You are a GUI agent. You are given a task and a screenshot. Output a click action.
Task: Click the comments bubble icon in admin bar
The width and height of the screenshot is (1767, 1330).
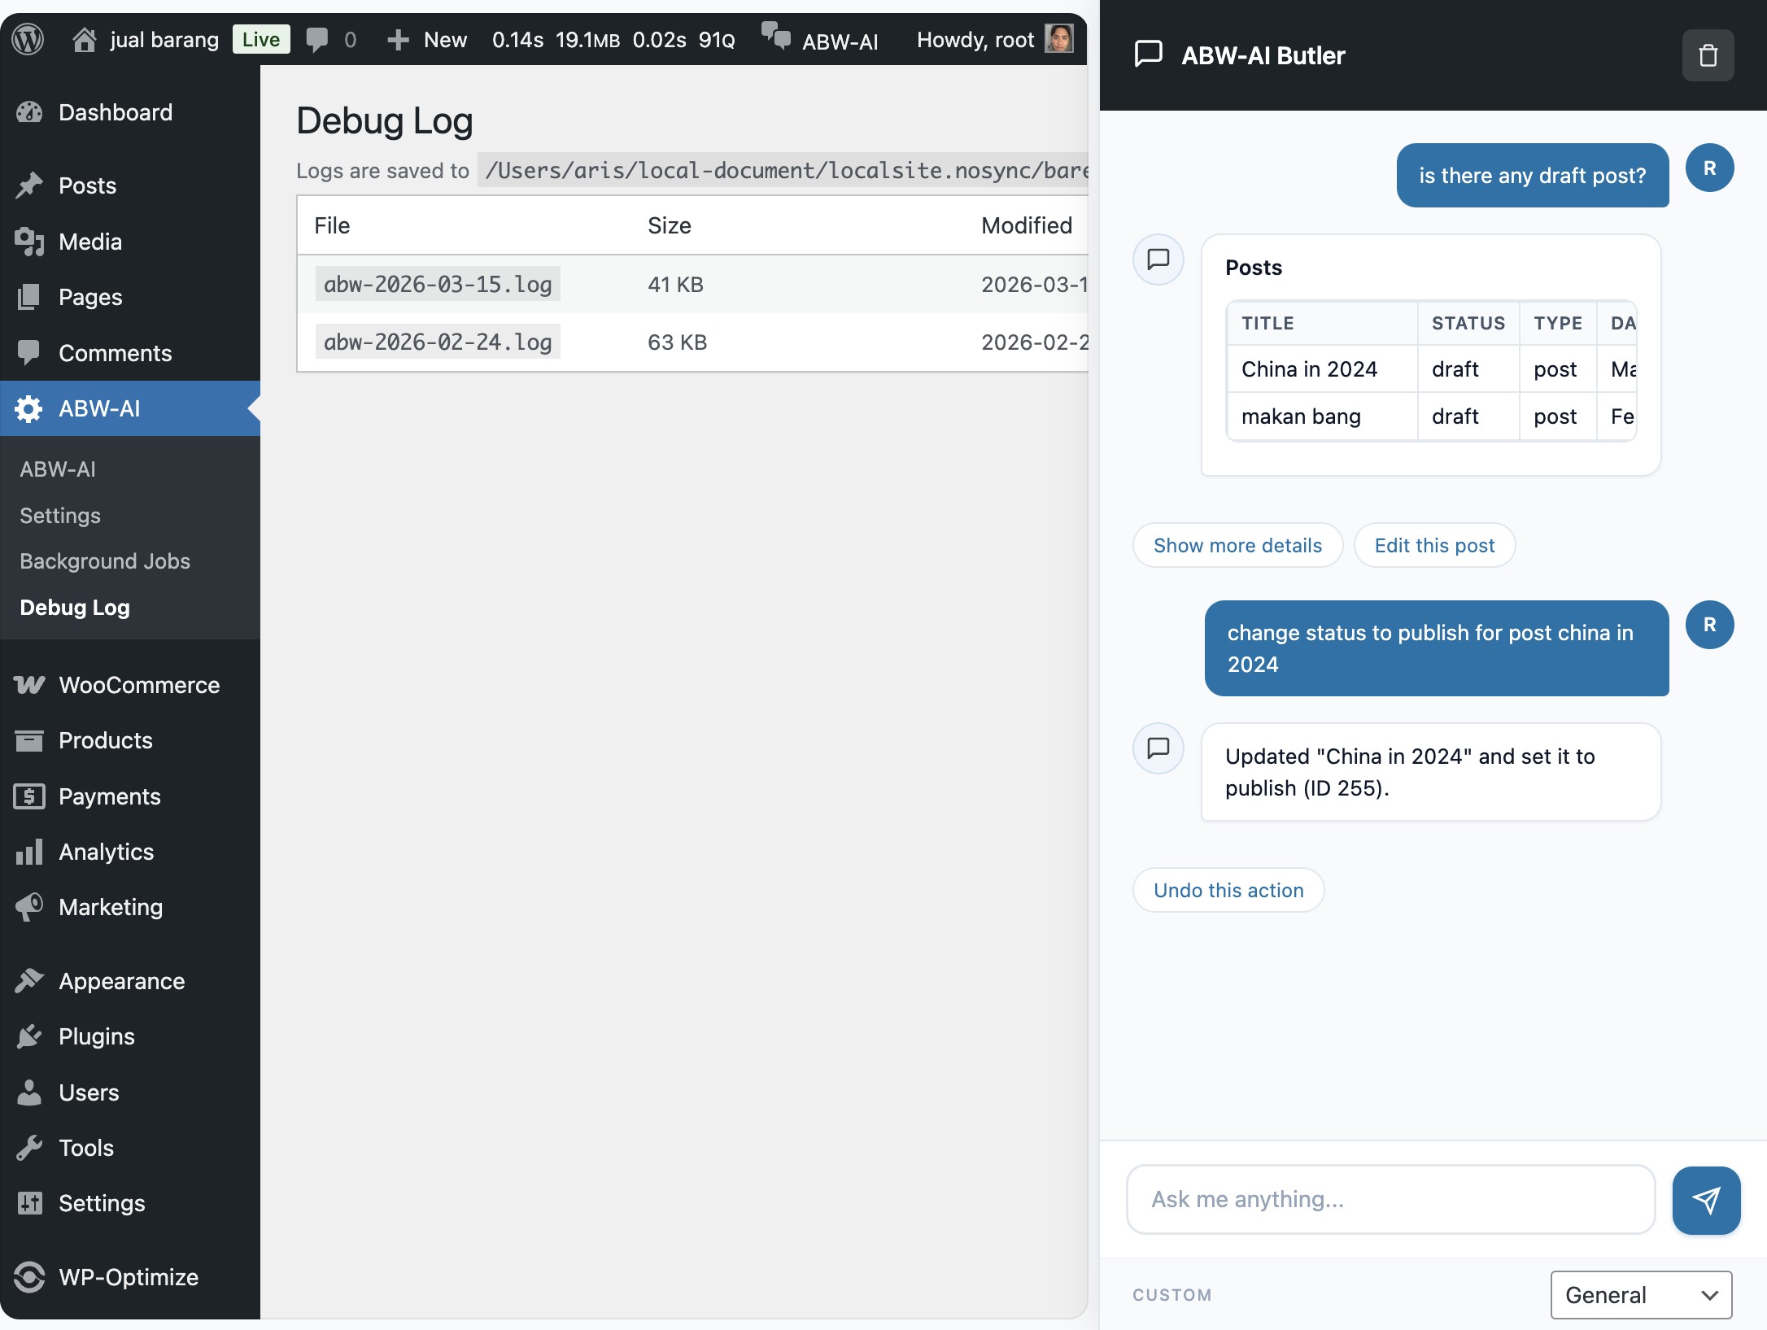[x=316, y=40]
